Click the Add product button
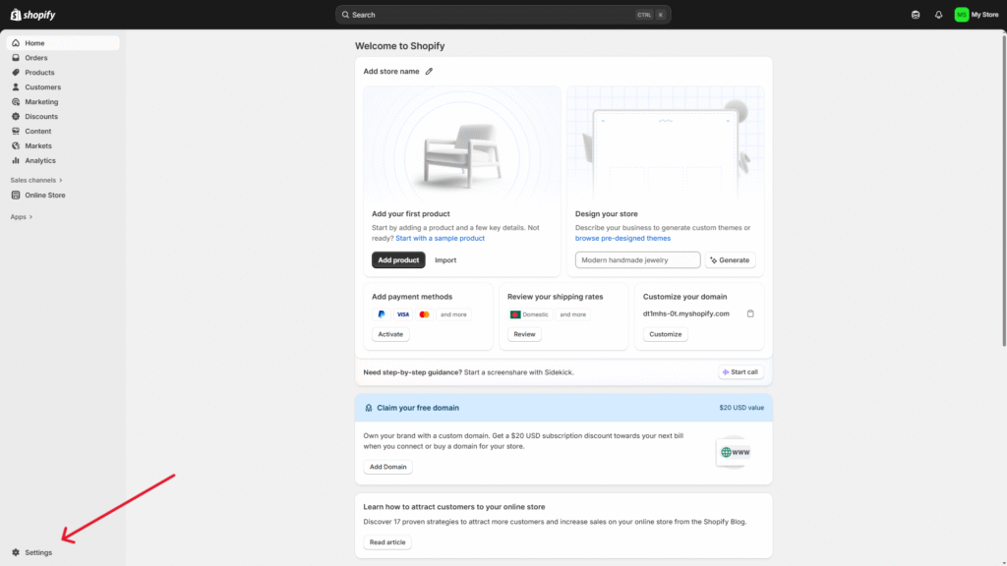1007x566 pixels. pyautogui.click(x=398, y=260)
